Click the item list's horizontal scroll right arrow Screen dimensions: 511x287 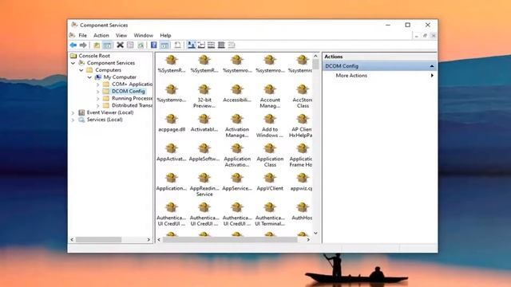click(x=308, y=239)
